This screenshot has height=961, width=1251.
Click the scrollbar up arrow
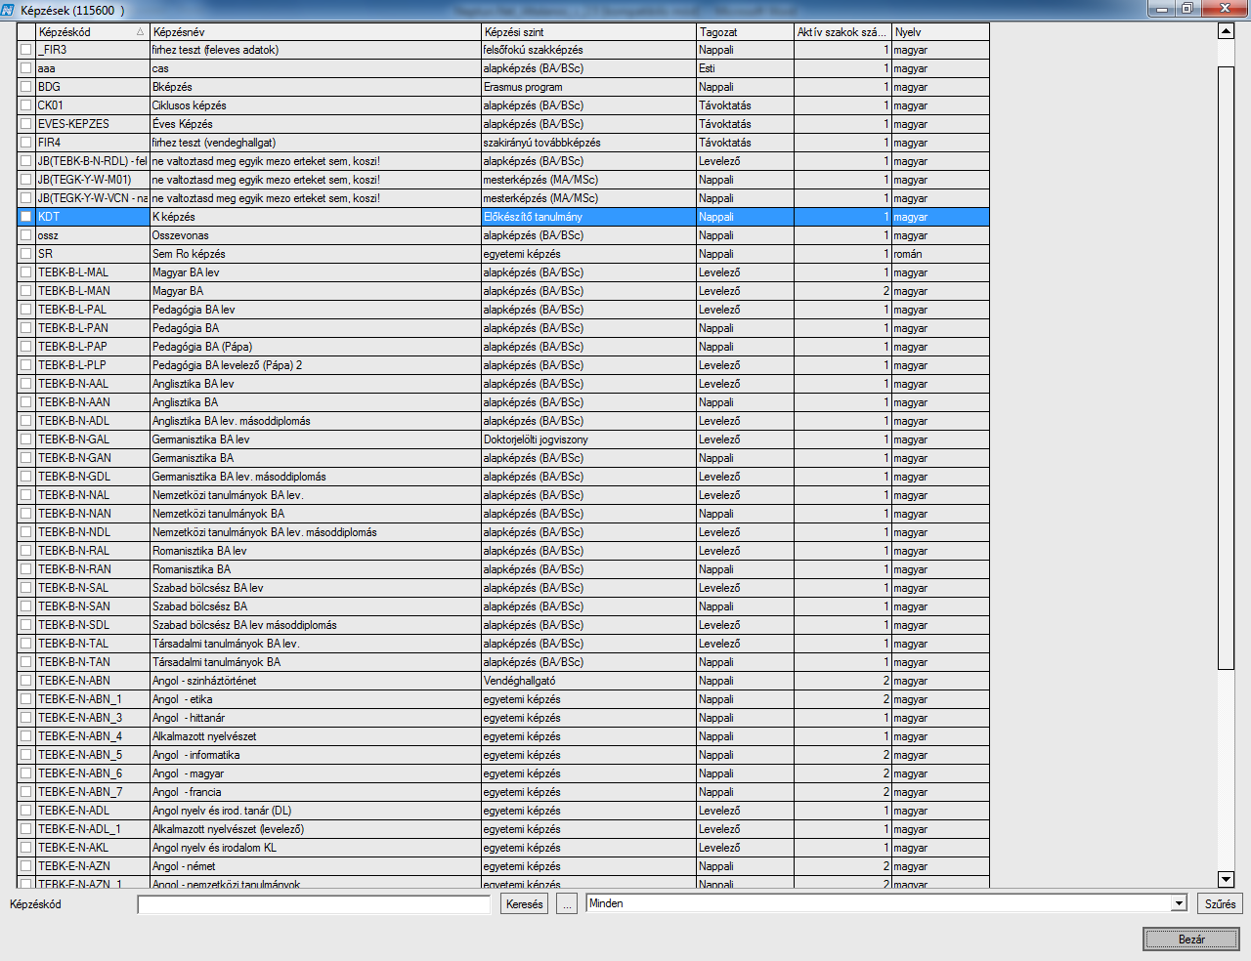click(1227, 31)
